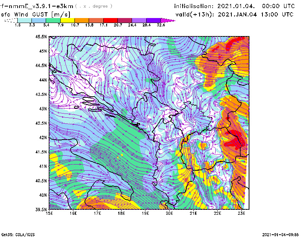Viewport: 307px width, 237px height.
Task: Click the '2021-01-04-09:55' timestamp
Action: (281, 234)
